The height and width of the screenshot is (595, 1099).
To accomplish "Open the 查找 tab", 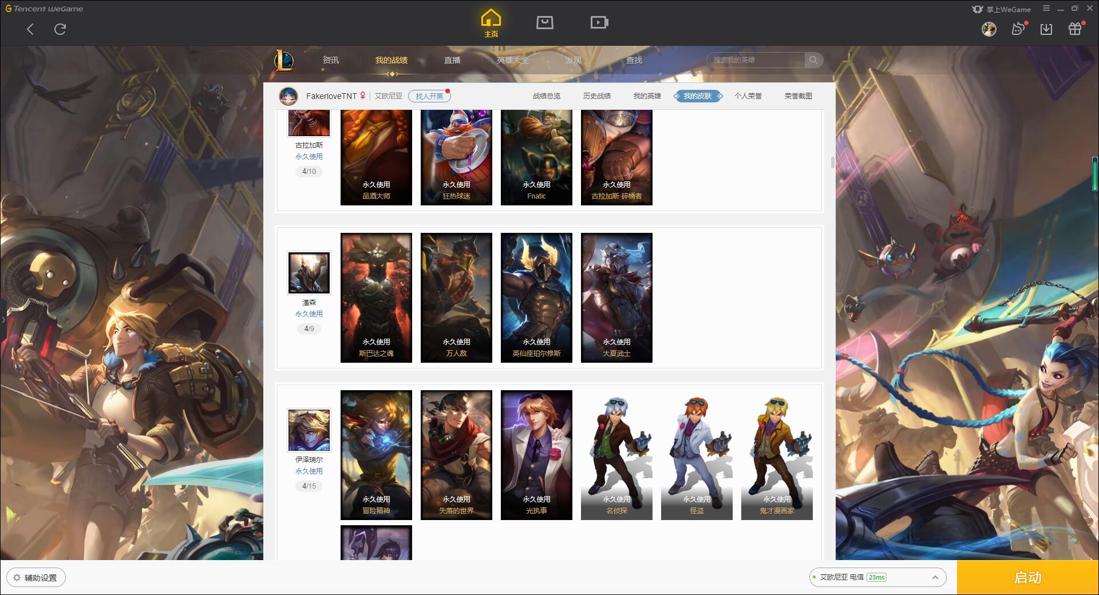I will coord(634,60).
